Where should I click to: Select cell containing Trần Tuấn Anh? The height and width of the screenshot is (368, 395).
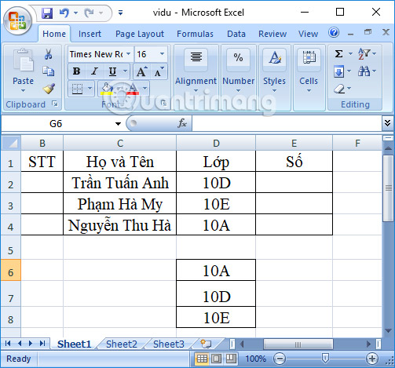(x=120, y=182)
